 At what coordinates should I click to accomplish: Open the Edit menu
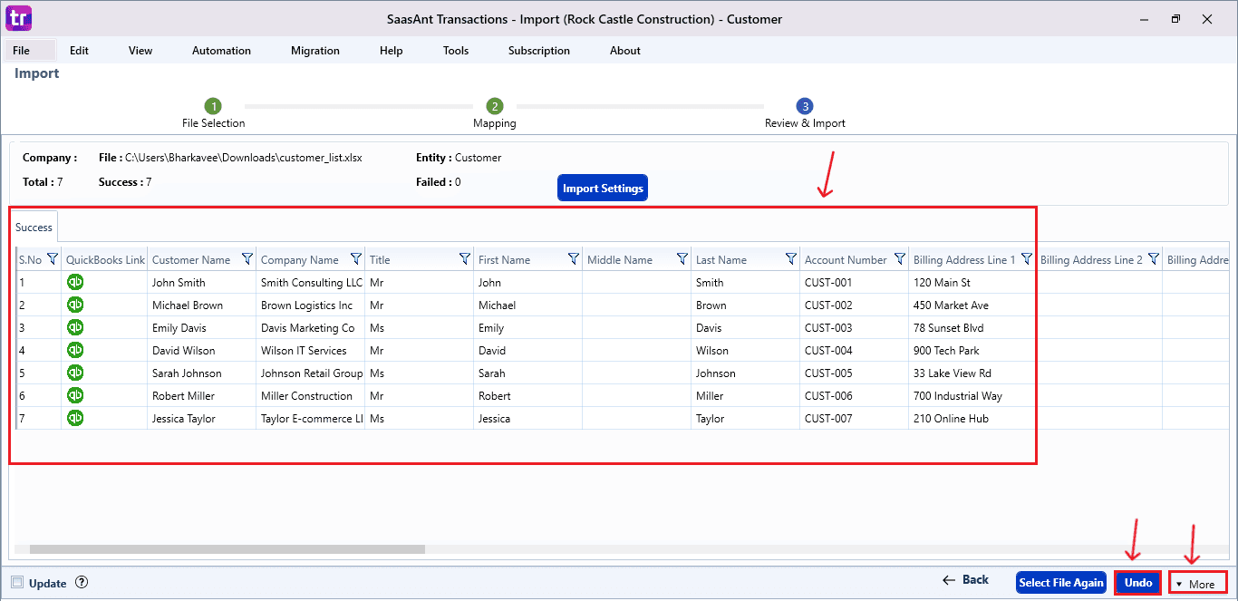[x=79, y=51]
